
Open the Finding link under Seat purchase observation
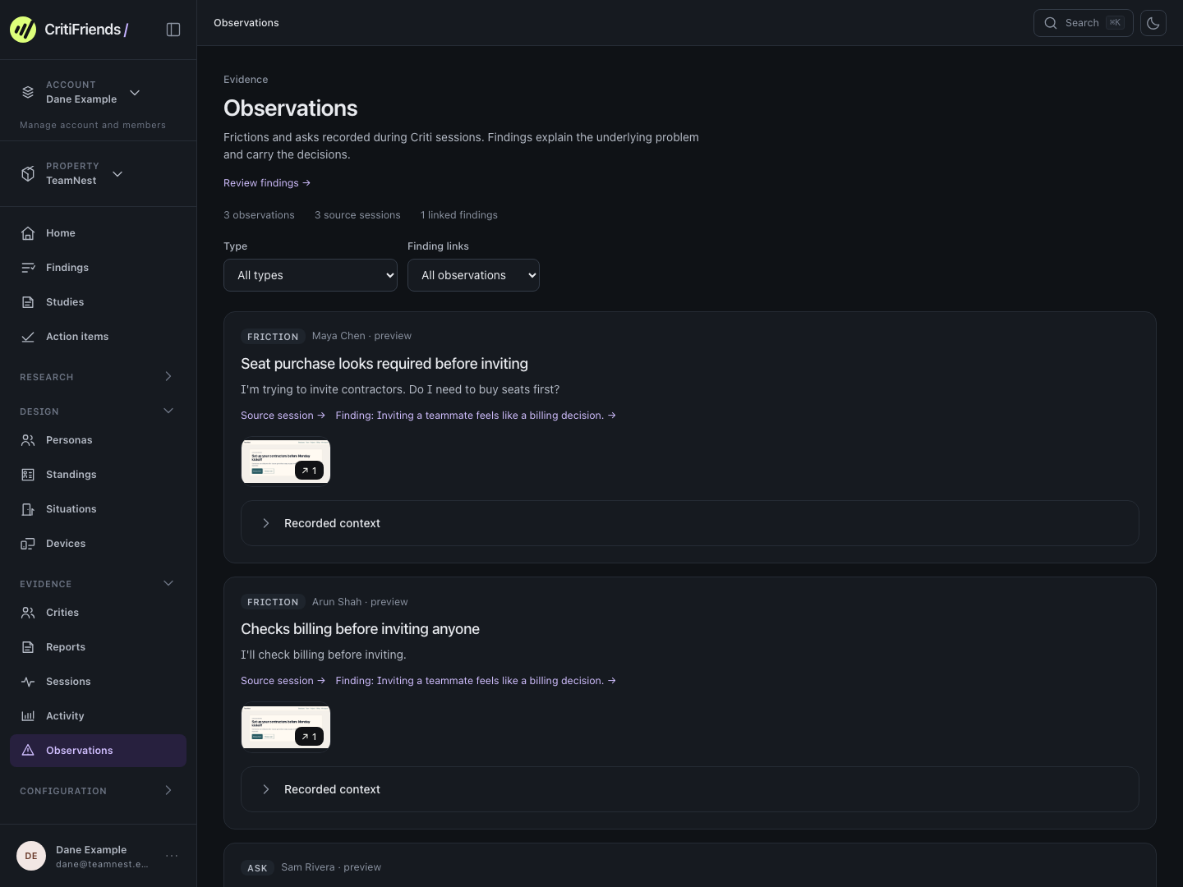click(476, 416)
